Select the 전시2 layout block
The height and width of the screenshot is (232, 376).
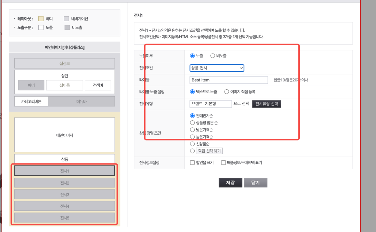click(x=64, y=182)
